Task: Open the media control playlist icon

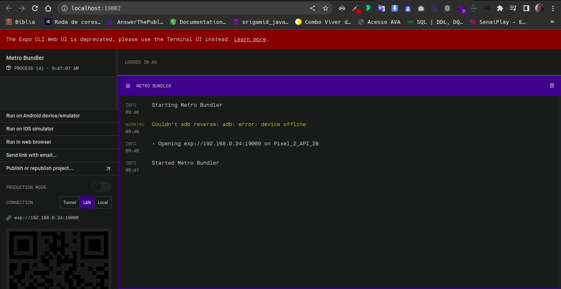Action: [x=513, y=8]
